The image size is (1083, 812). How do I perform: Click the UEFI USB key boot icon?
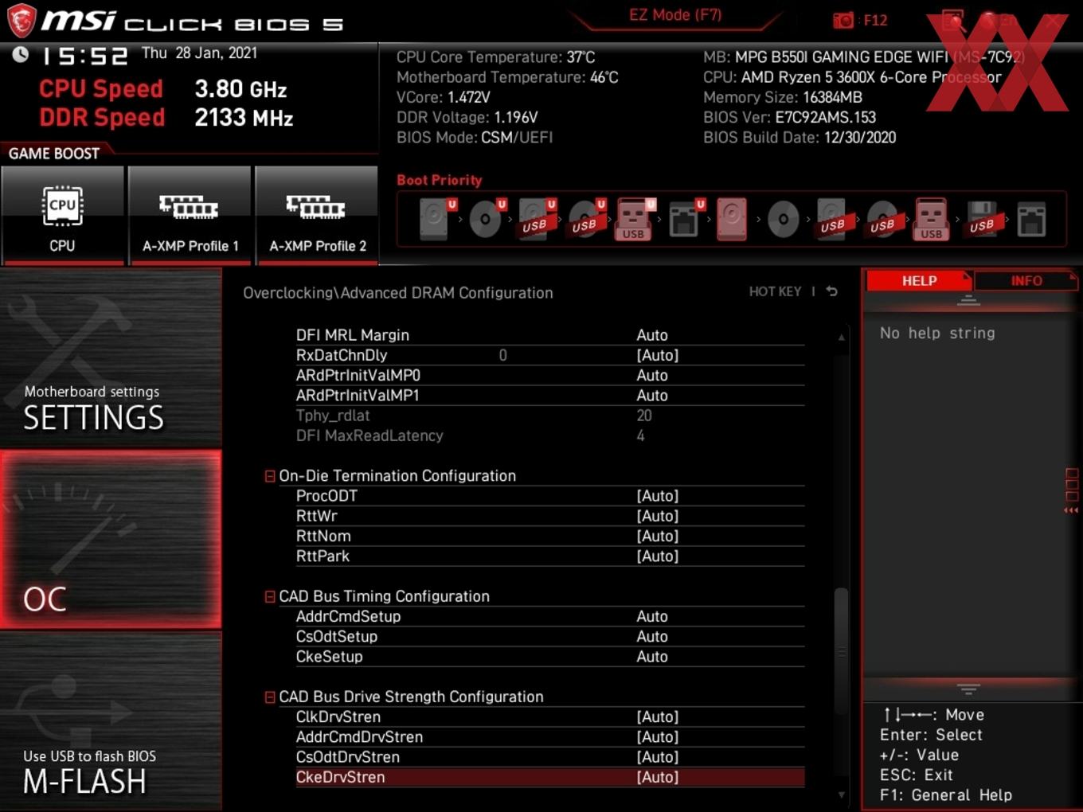click(x=635, y=219)
